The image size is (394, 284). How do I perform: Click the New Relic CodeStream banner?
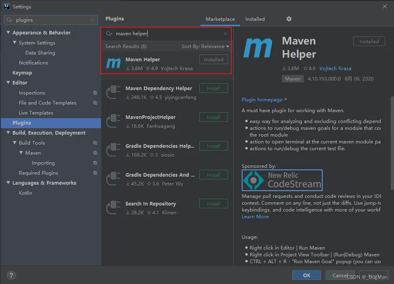click(282, 180)
